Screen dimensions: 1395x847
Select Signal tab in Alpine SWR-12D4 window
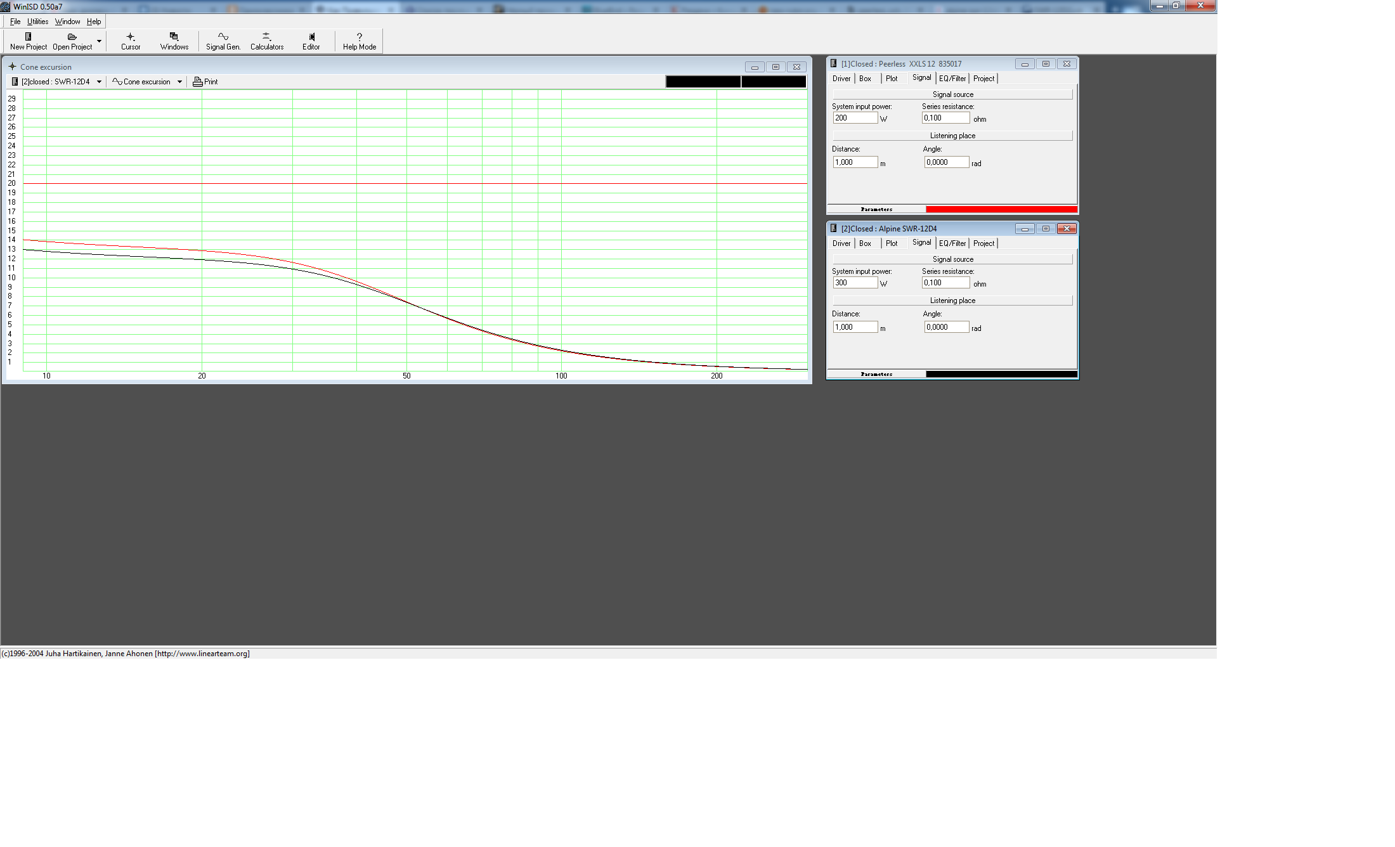tap(921, 242)
